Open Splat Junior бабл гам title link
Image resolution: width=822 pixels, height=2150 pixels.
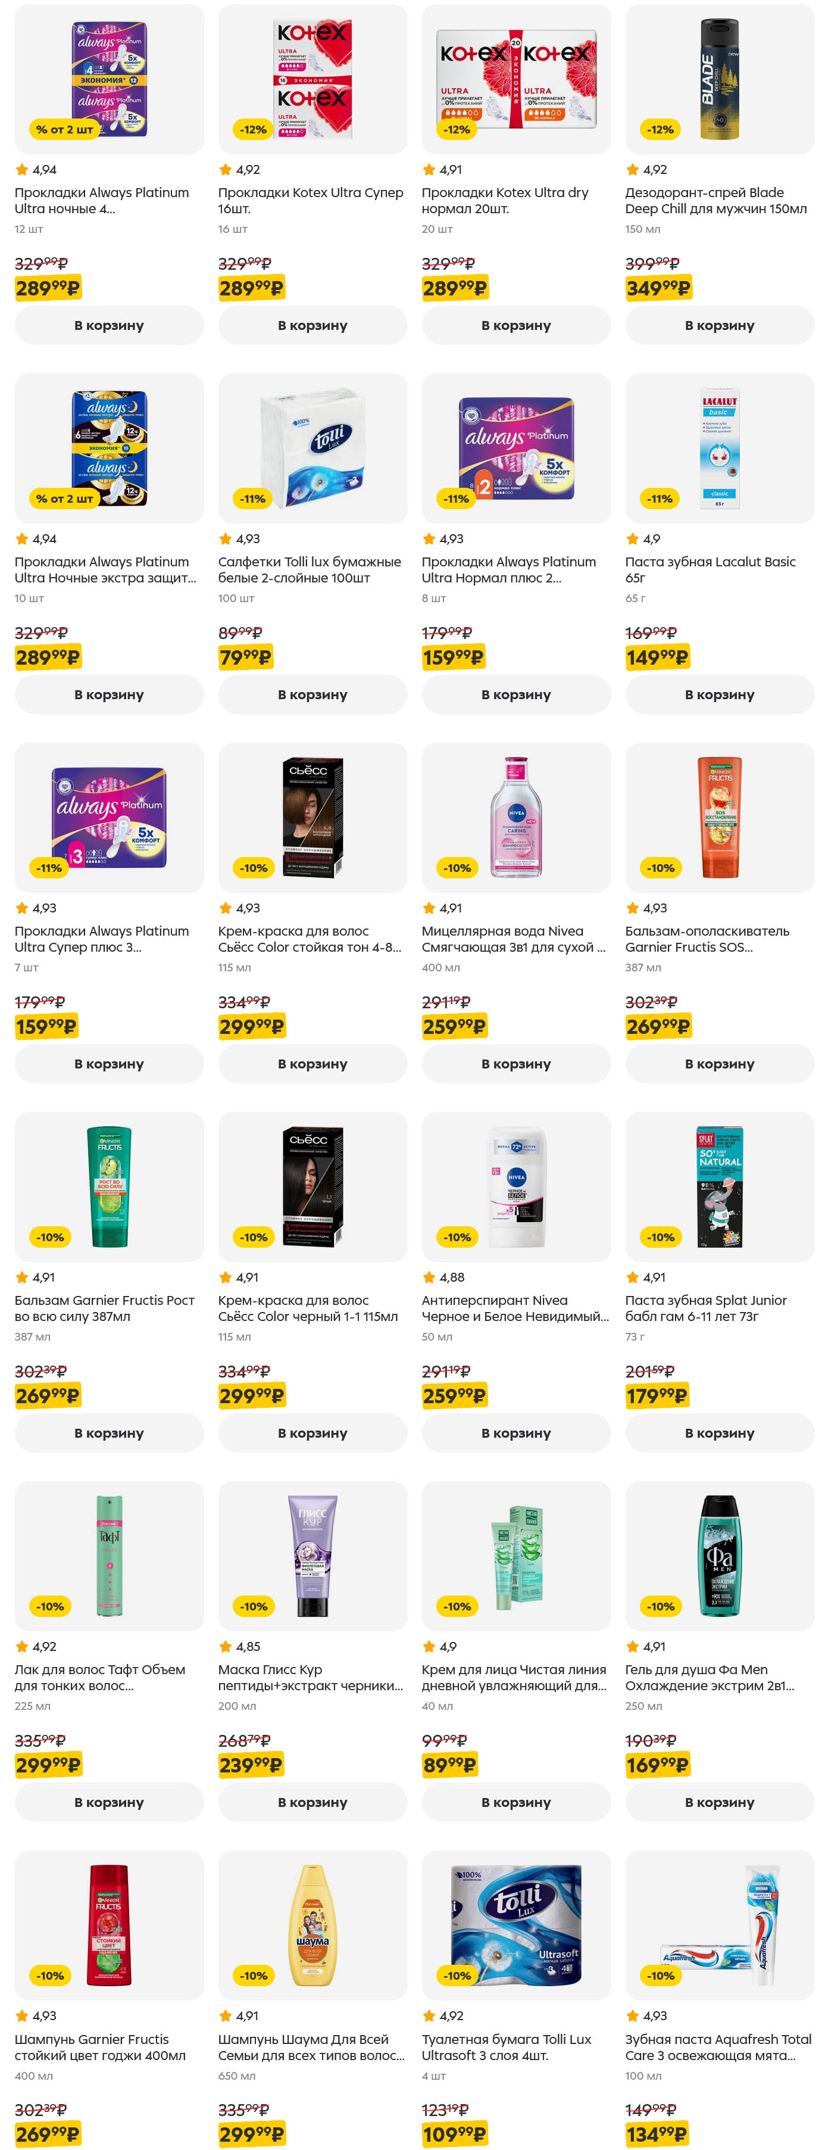pos(705,1308)
